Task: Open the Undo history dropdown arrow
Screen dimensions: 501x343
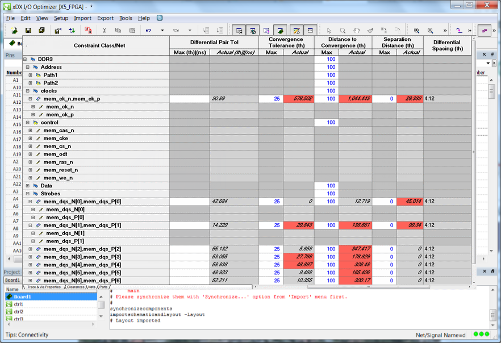Action: coord(162,30)
